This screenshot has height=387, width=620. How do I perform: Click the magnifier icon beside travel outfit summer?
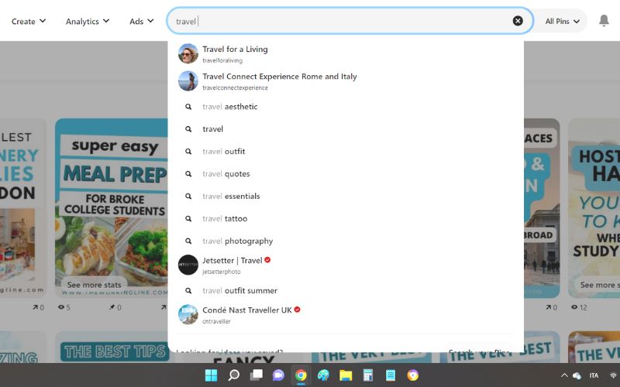click(188, 291)
